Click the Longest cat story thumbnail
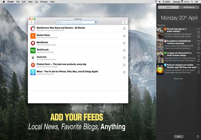This screenshot has height=140, width=201. [160, 57]
